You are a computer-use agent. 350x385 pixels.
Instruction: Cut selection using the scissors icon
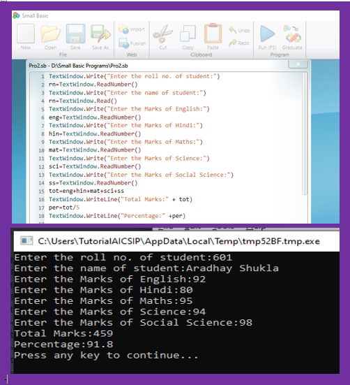click(x=163, y=34)
